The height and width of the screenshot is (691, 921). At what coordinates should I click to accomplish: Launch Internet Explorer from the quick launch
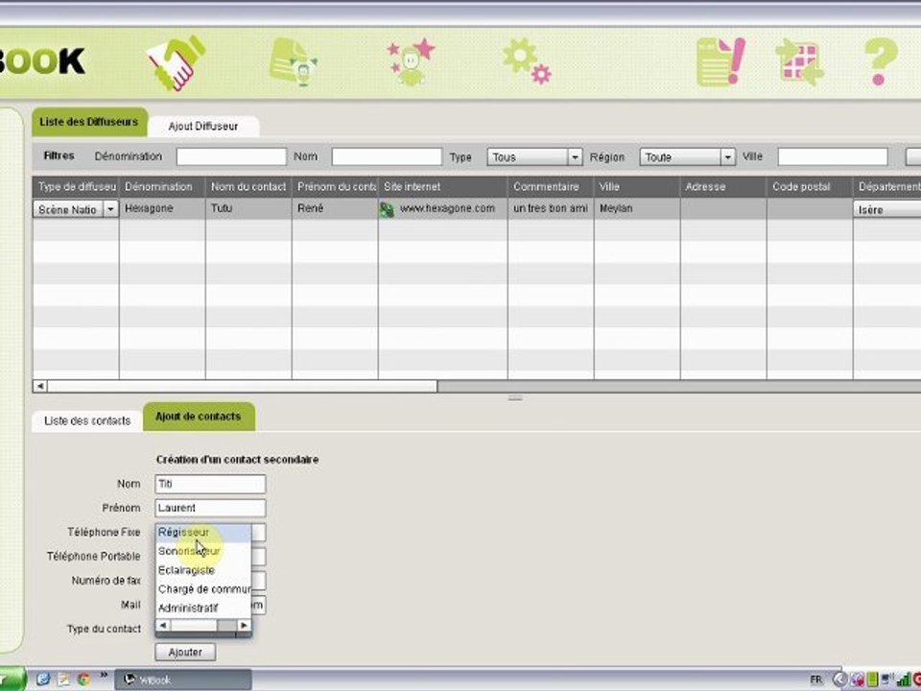[x=43, y=679]
